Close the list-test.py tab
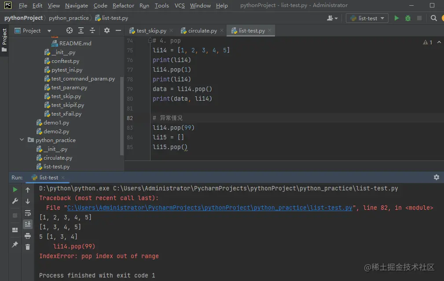444x281 pixels. 270,30
